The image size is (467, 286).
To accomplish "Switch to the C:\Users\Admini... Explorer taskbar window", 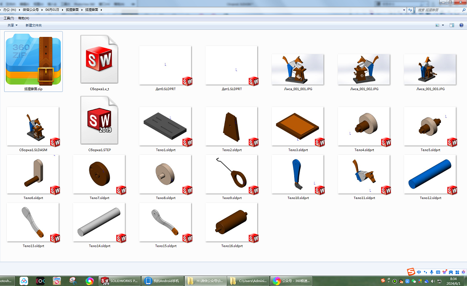I will point(248,281).
